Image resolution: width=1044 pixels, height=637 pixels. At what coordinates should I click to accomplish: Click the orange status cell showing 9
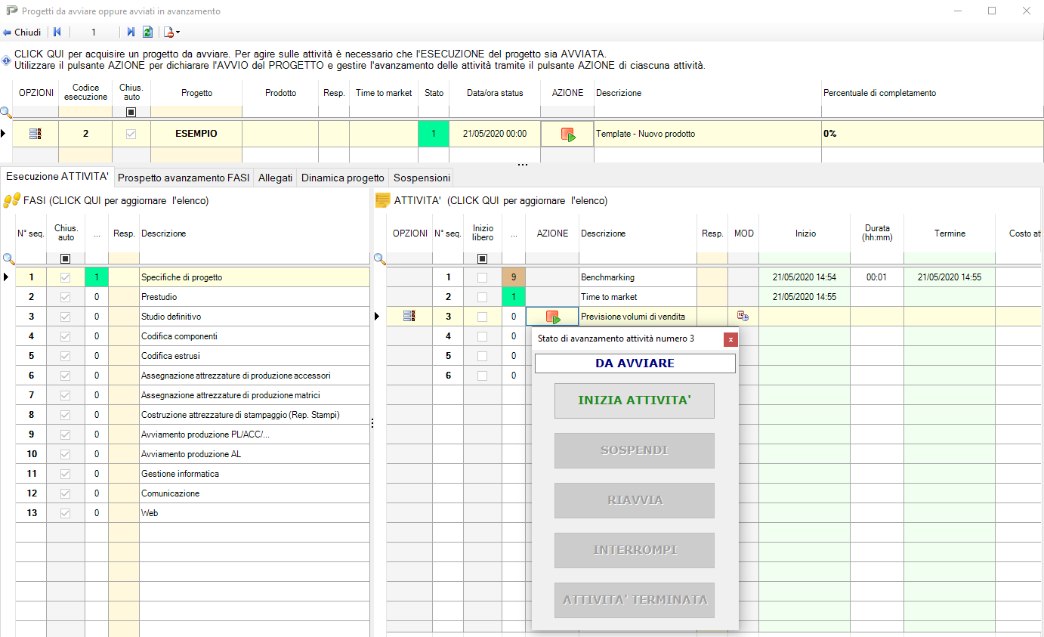point(514,277)
